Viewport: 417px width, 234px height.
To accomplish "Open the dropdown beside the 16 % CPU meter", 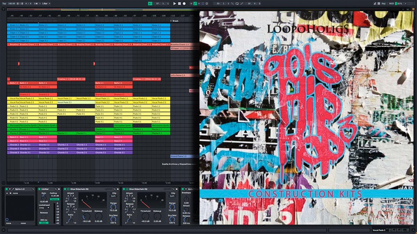I will 406,3.
